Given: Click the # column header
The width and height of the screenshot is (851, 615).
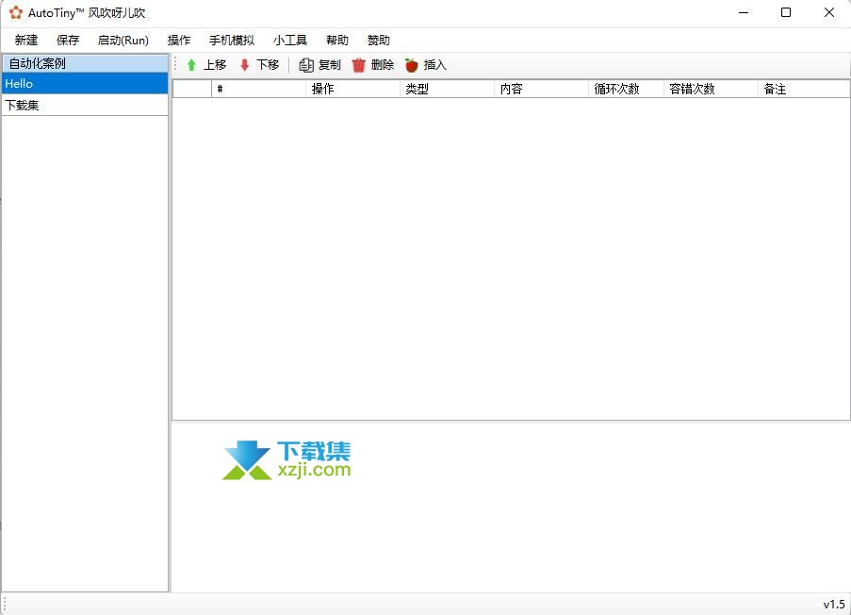Looking at the screenshot, I should pyautogui.click(x=258, y=89).
